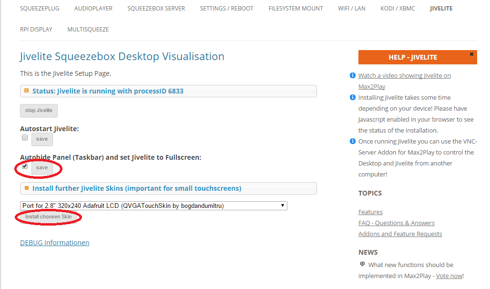Go to FILESYSTEM MOUNT tab
Viewport: 490px width, 289px height.
296,9
